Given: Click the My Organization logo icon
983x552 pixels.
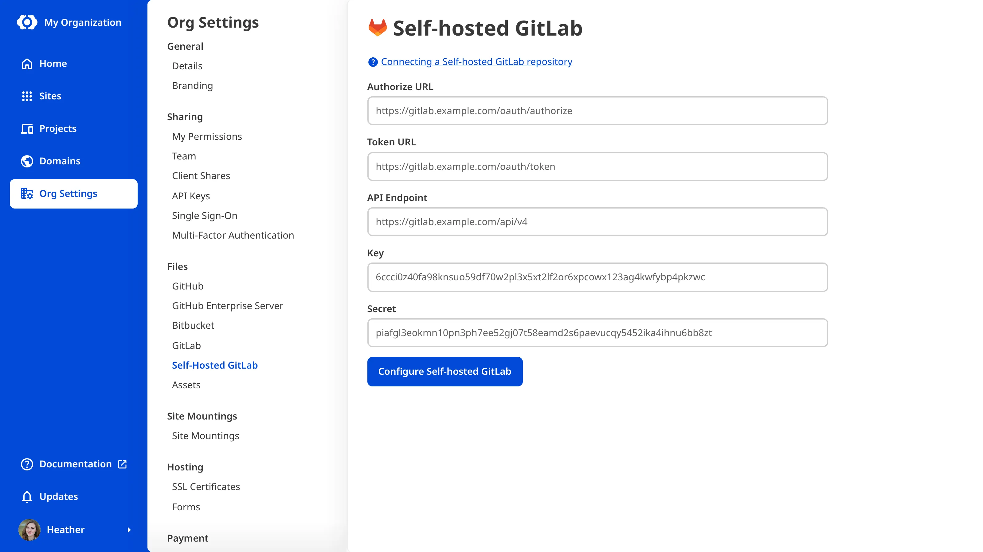Looking at the screenshot, I should click(27, 22).
